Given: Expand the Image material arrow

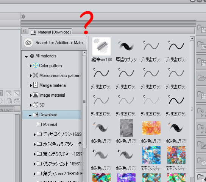Looking at the screenshot, I should pyautogui.click(x=31, y=95).
